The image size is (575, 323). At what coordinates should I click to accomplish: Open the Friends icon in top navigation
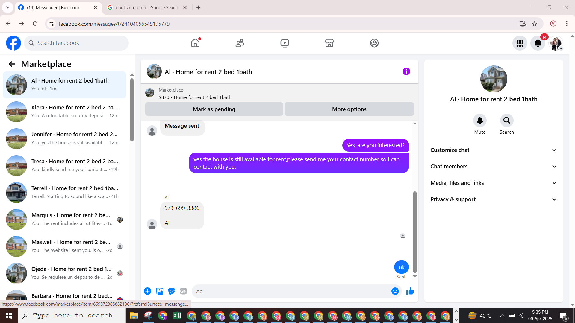click(240, 43)
